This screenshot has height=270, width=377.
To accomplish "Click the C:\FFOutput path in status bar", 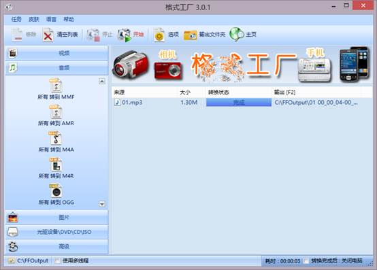I will coord(33,260).
